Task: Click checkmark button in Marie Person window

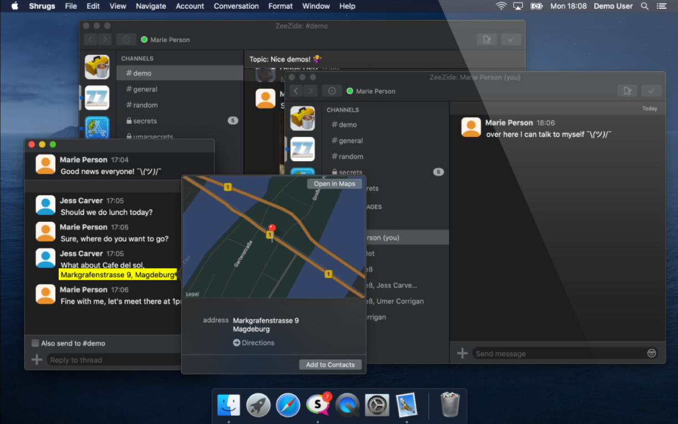Action: [651, 91]
